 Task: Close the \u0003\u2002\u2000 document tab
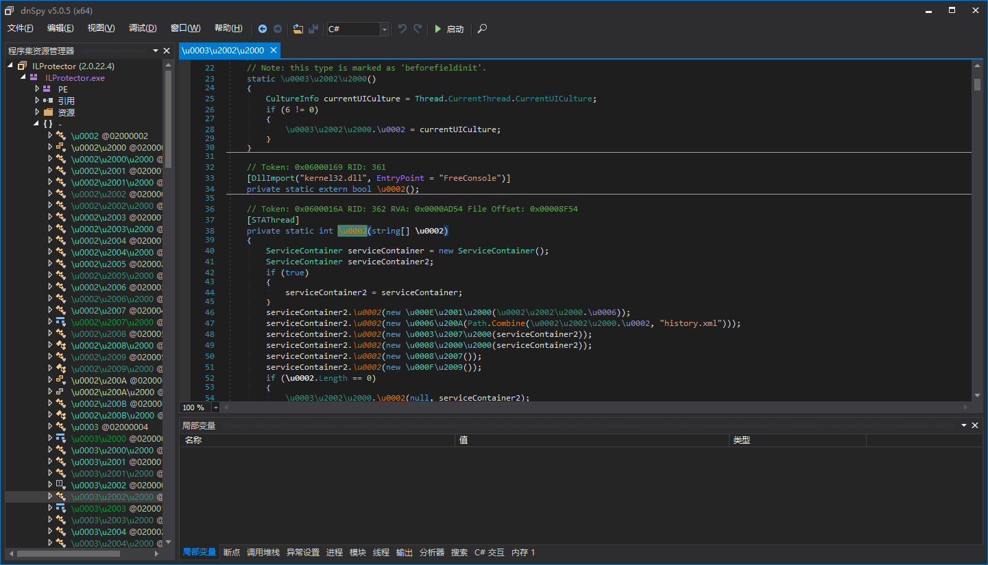click(274, 50)
